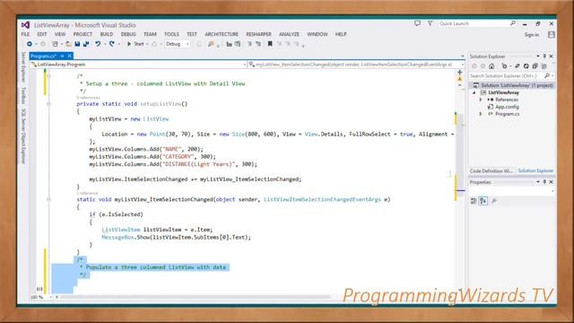574x323 pixels.
Task: Open Properties window options dropdown
Action: tap(538, 182)
